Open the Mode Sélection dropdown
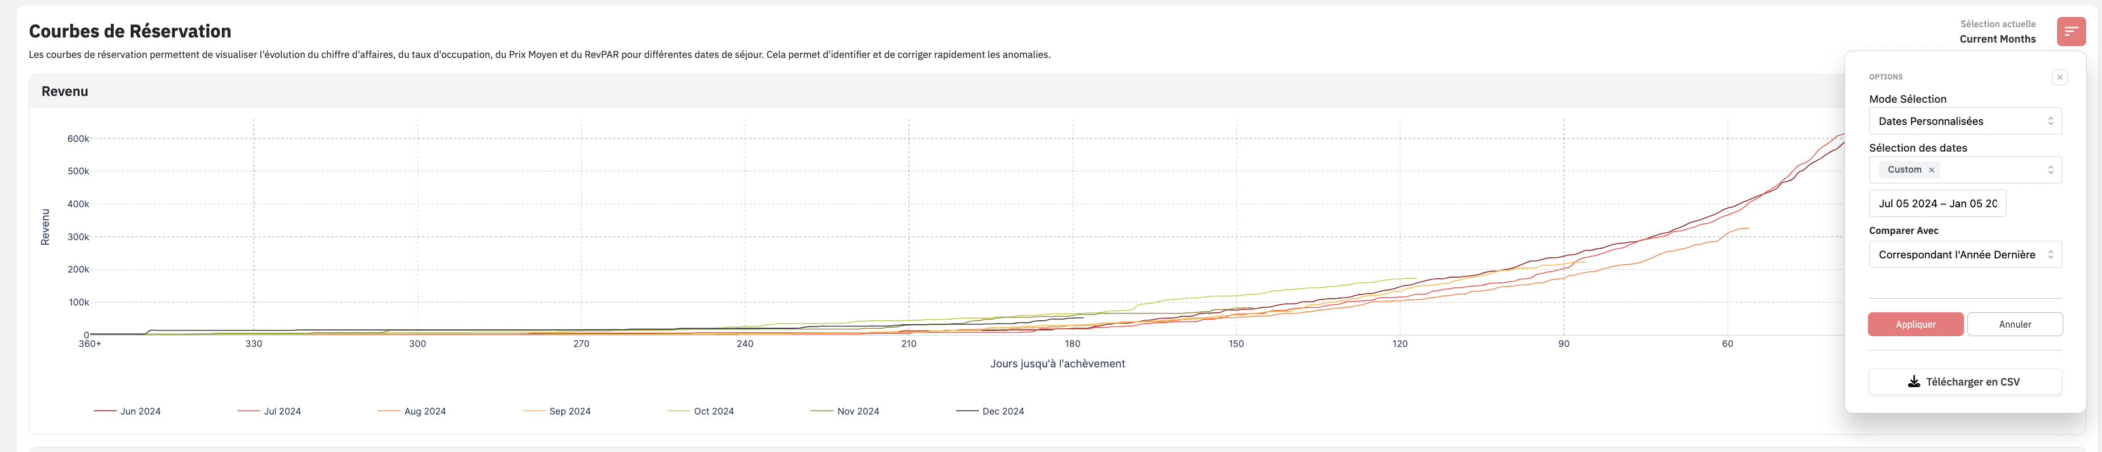 point(1965,121)
